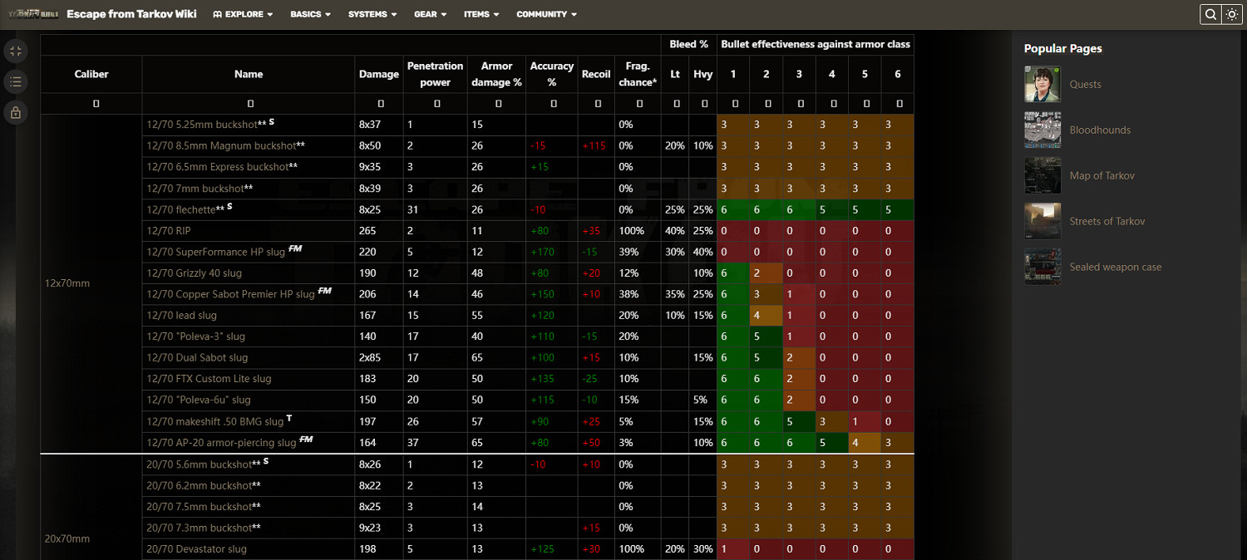The height and width of the screenshot is (560, 1247).
Task: Click the Sealed weapon case thumbnail
Action: 1042,267
